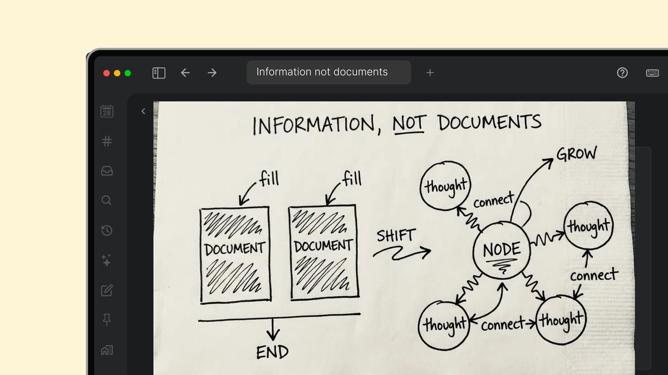Browse tags using the hashtag icon
668x375 pixels.
pos(106,141)
